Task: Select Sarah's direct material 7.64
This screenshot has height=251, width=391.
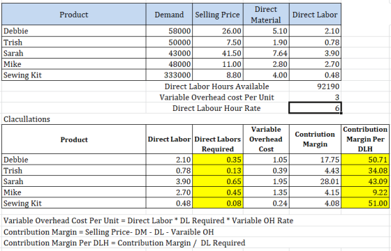Action: point(266,53)
